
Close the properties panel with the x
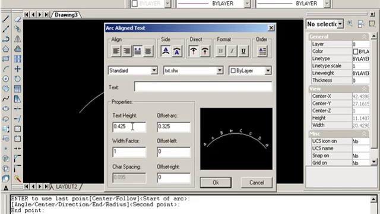click(x=372, y=14)
